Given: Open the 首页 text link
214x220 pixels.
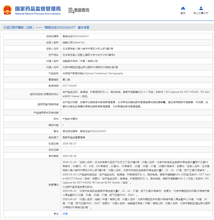Looking at the screenshot, I should (x=183, y=13).
